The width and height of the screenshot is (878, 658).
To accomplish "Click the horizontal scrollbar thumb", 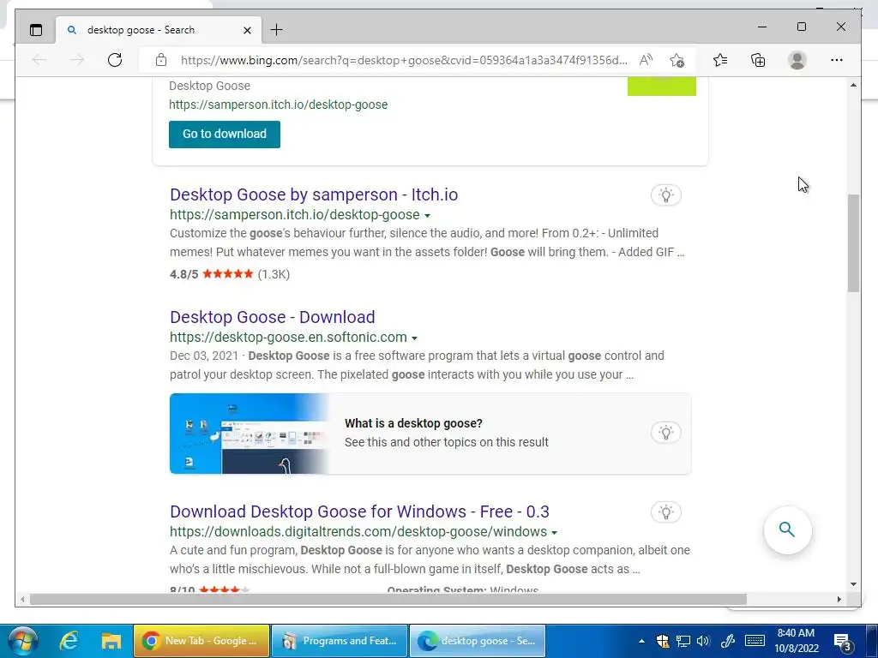I will pyautogui.click(x=388, y=599).
